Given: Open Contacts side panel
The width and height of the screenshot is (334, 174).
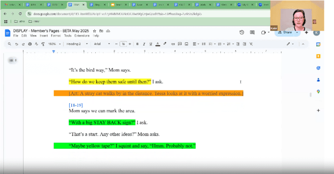Looking at the screenshot, I should point(318,80).
